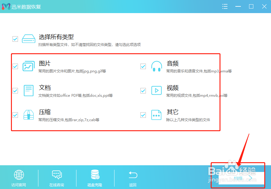This screenshot has height=189, width=271.
Task: Click the 其它 other files icon
Action: tap(156, 115)
